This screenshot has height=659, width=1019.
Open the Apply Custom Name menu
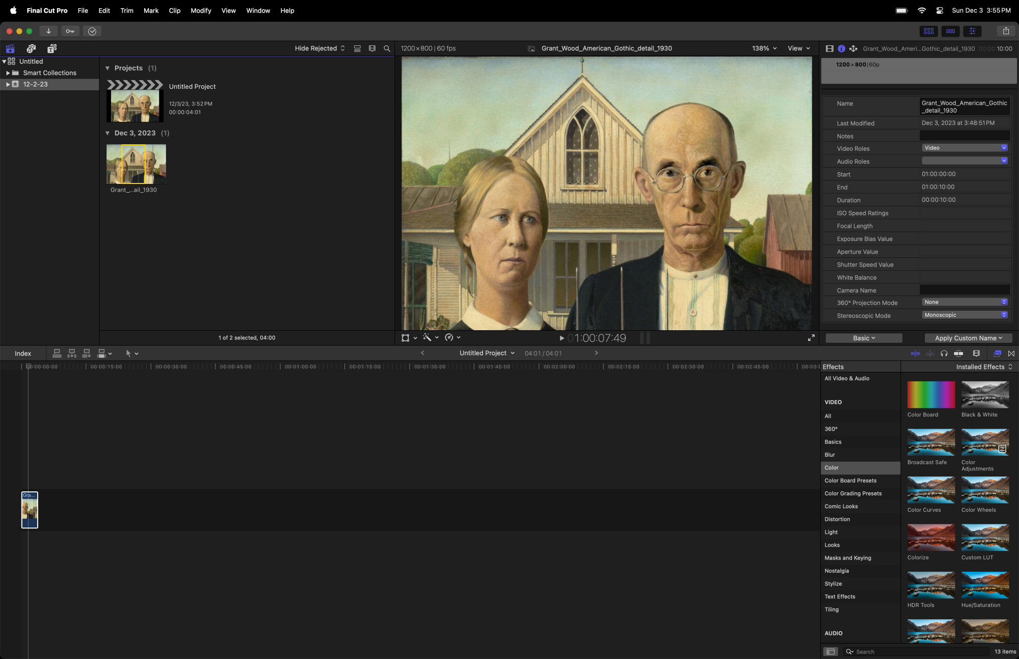pyautogui.click(x=968, y=338)
